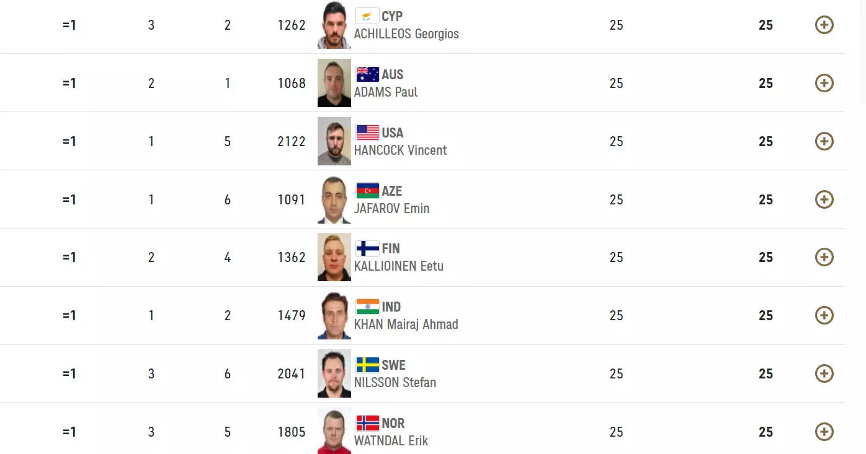Click plus icon beside KHAN Mairaj Ahmad
Viewport: 866px width, 454px height.
(x=824, y=315)
